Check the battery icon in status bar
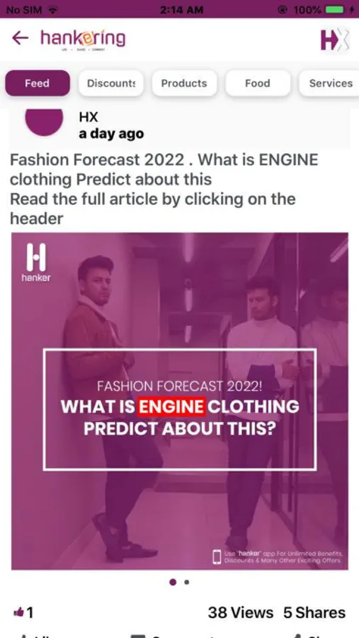The width and height of the screenshot is (359, 638). point(336,10)
